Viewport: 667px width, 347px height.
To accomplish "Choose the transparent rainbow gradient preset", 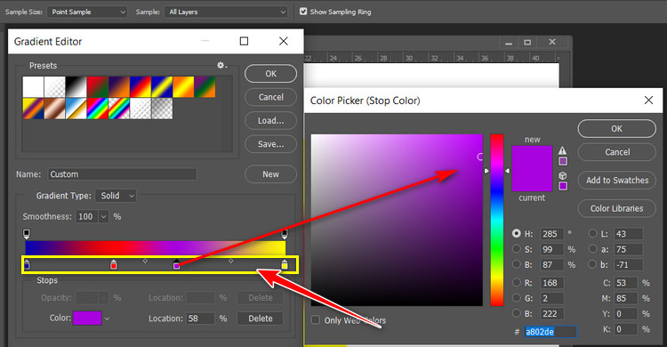I will coord(119,109).
